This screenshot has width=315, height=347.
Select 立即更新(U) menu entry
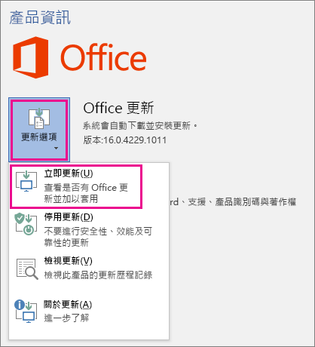[76, 186]
